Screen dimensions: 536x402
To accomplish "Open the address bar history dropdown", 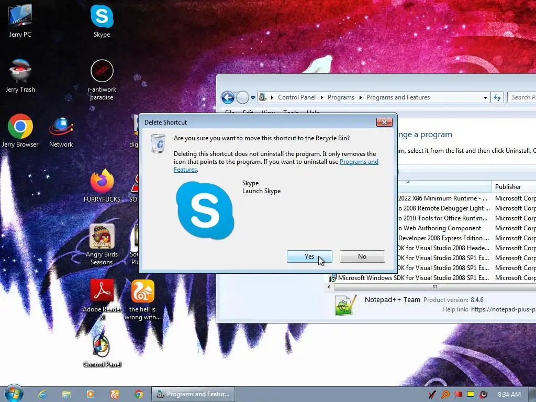I will click(x=485, y=98).
